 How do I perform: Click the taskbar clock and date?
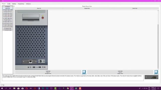(154, 88)
